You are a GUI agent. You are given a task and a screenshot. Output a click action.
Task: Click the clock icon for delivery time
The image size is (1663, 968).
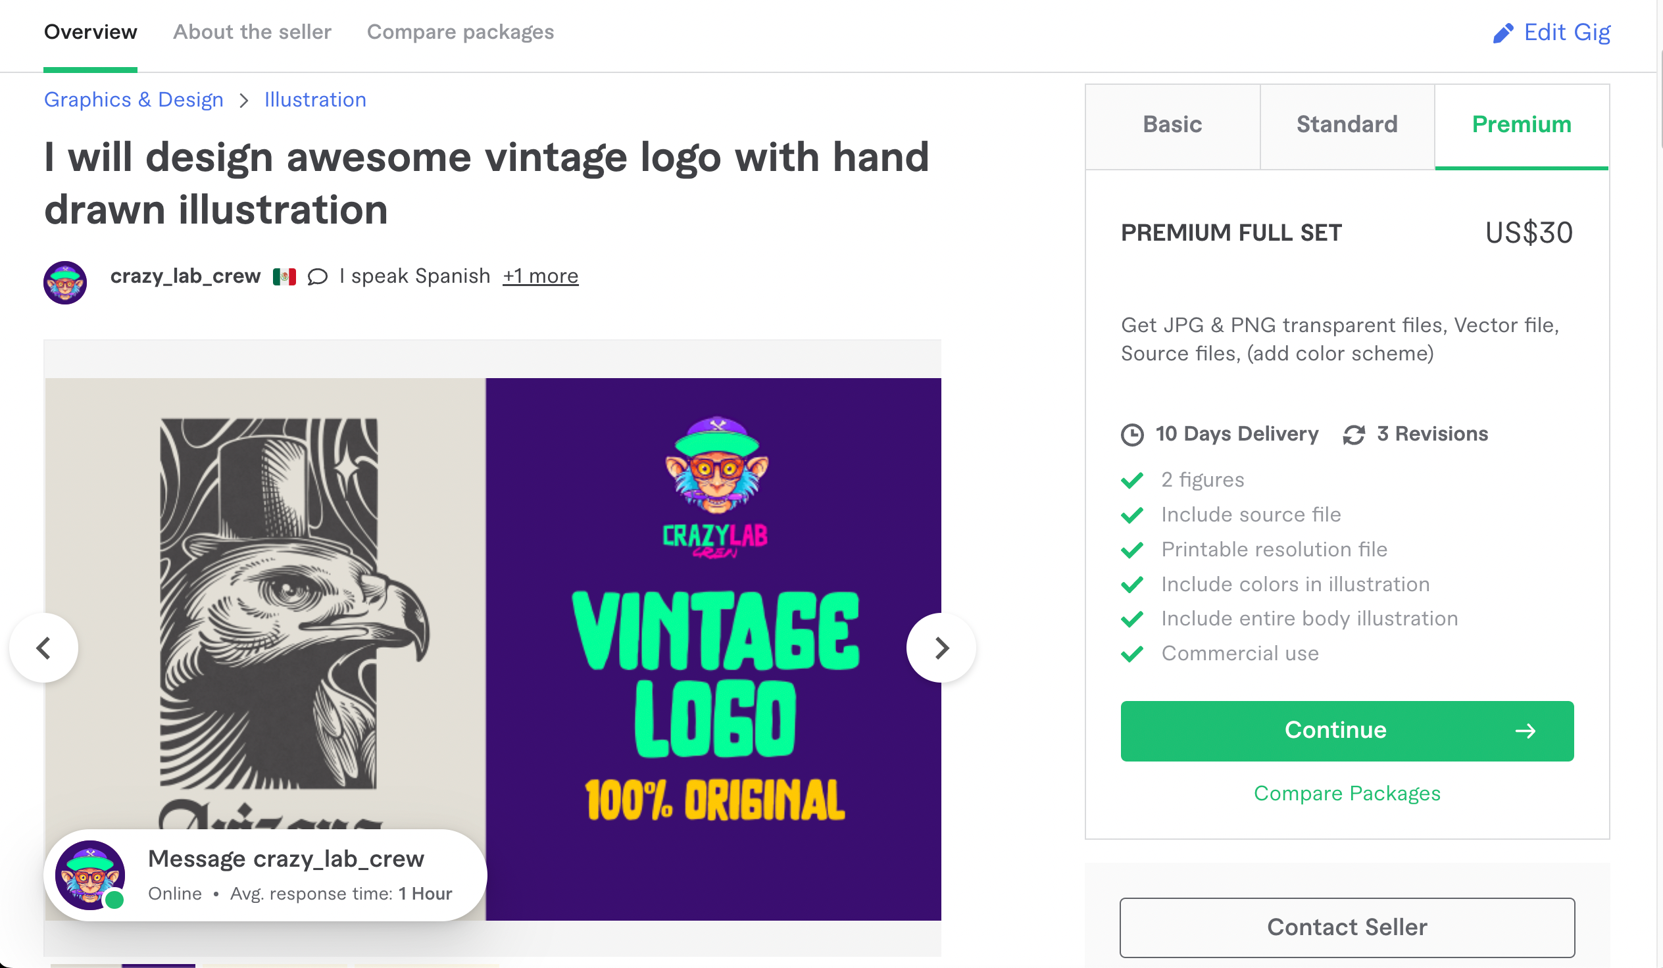tap(1131, 435)
